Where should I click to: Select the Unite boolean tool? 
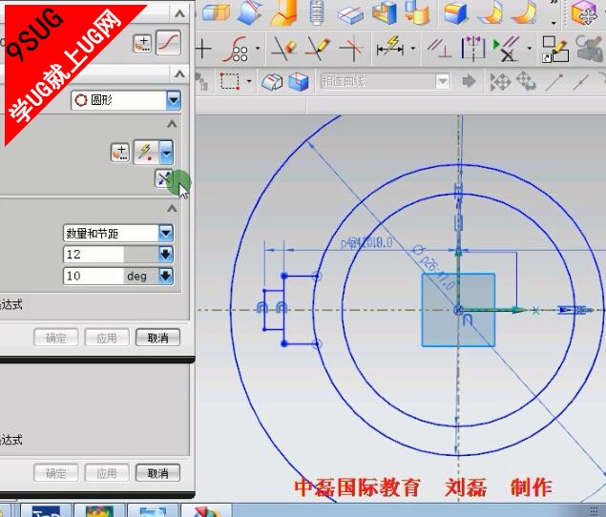216,12
